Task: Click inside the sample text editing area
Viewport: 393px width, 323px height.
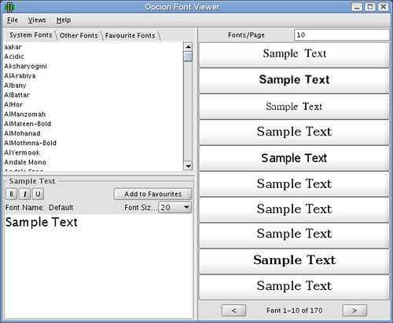Action: (99, 266)
